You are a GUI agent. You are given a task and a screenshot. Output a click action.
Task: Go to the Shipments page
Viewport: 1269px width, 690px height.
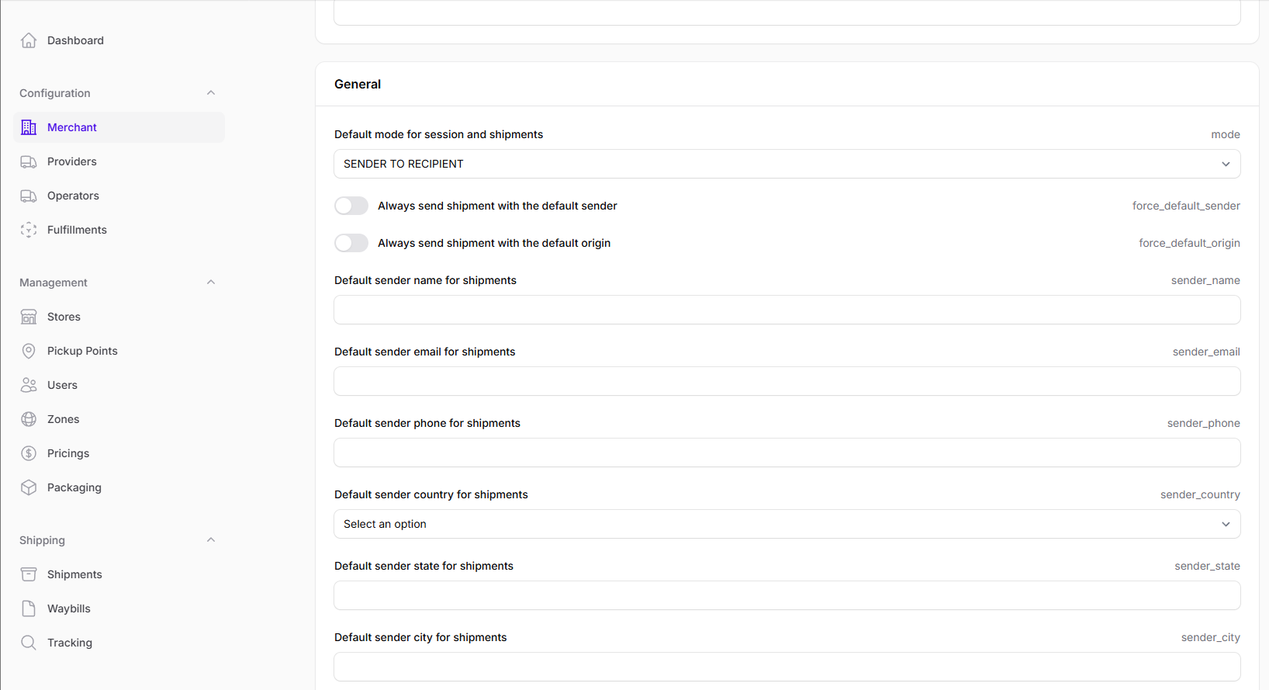[x=74, y=574]
